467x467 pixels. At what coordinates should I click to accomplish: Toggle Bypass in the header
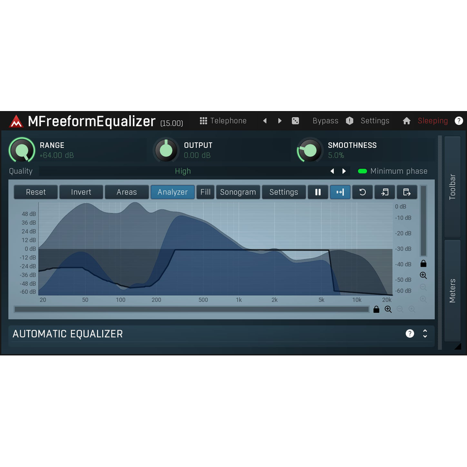325,120
